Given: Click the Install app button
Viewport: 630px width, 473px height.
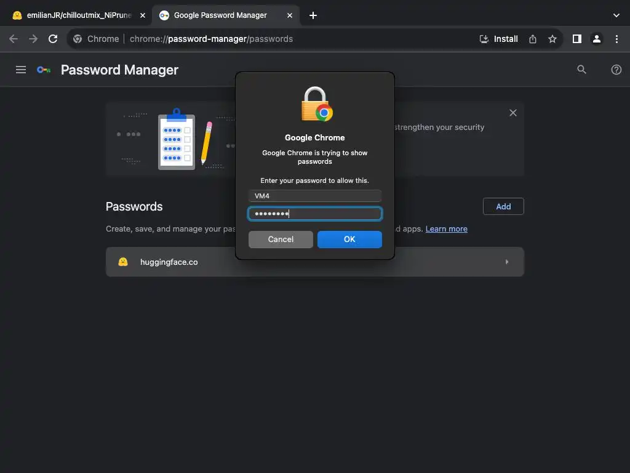Looking at the screenshot, I should [x=498, y=39].
